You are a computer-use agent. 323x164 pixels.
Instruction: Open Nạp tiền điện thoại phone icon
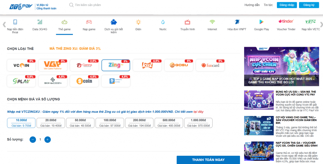click(x=15, y=22)
